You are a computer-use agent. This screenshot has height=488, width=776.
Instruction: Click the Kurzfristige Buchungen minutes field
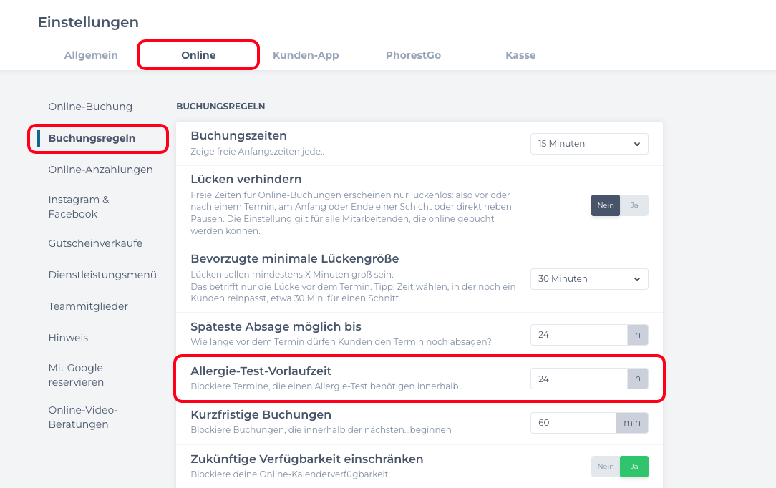click(573, 423)
